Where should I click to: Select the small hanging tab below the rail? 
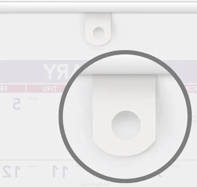pyautogui.click(x=98, y=29)
